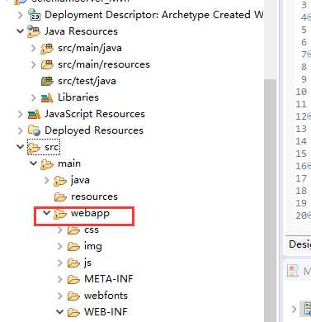Click the webfonts folder icon
The image size is (311, 322).
[73, 296]
